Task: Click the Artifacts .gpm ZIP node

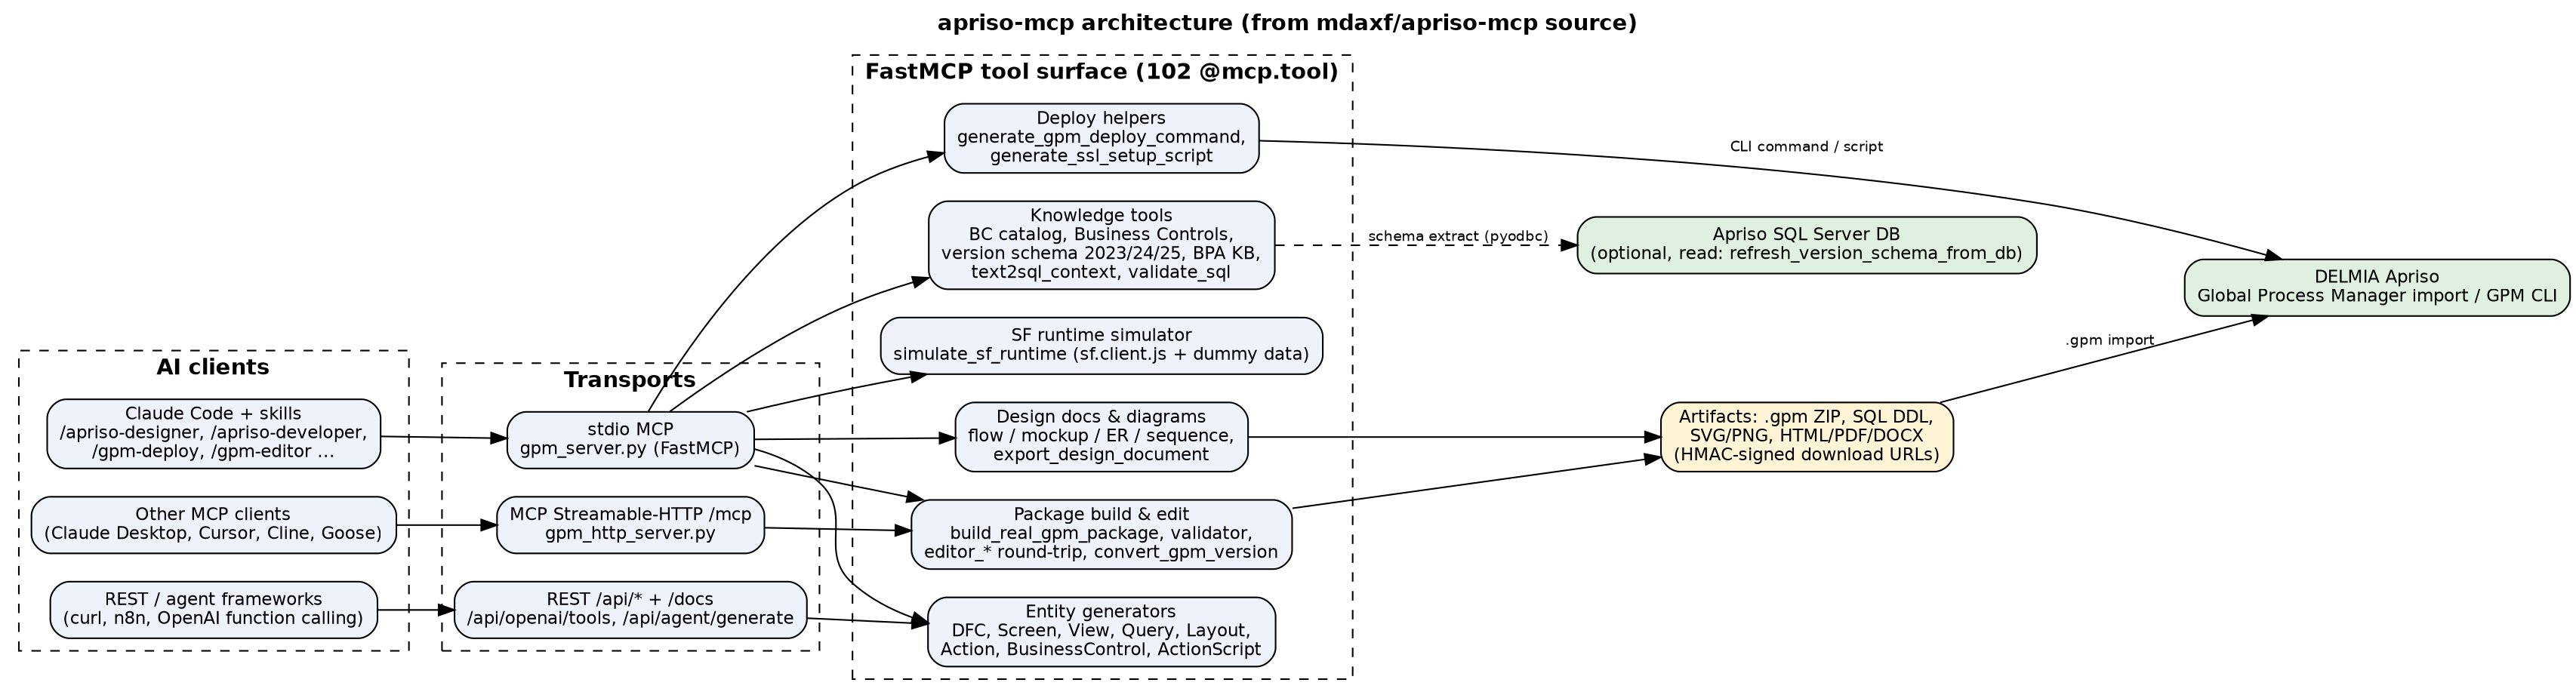Action: coord(1806,437)
